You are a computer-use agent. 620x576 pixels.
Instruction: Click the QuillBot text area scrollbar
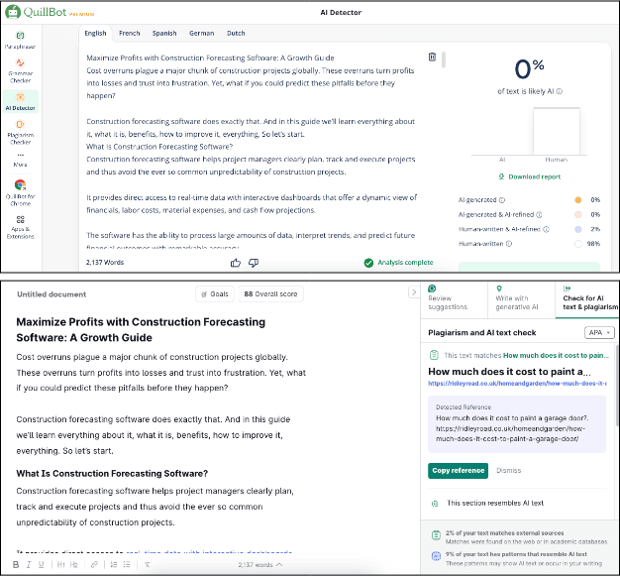click(444, 59)
